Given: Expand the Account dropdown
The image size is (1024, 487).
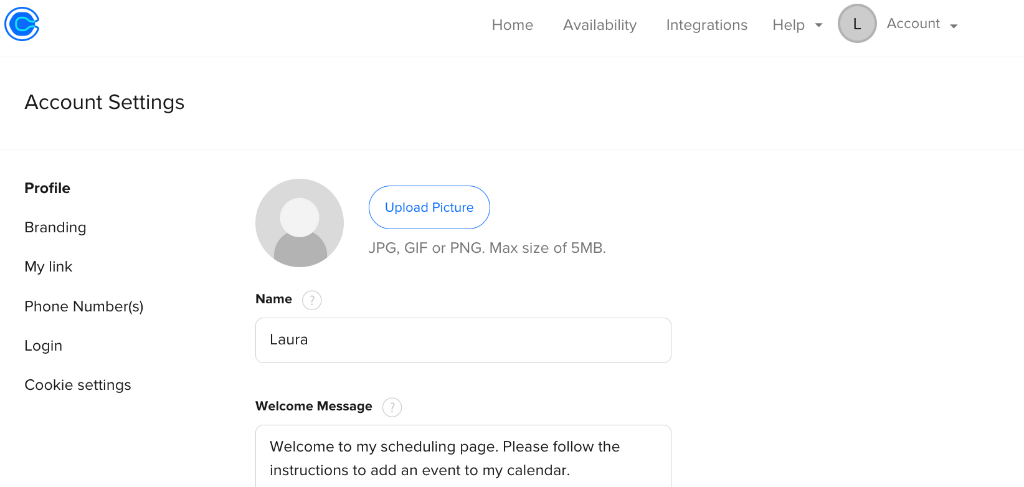Looking at the screenshot, I should 914,24.
